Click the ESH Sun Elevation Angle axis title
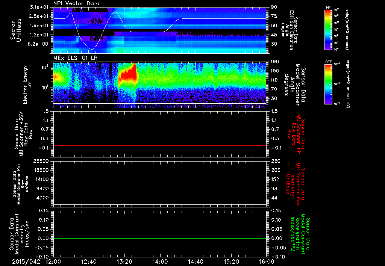385x266 pixels. coord(289,30)
